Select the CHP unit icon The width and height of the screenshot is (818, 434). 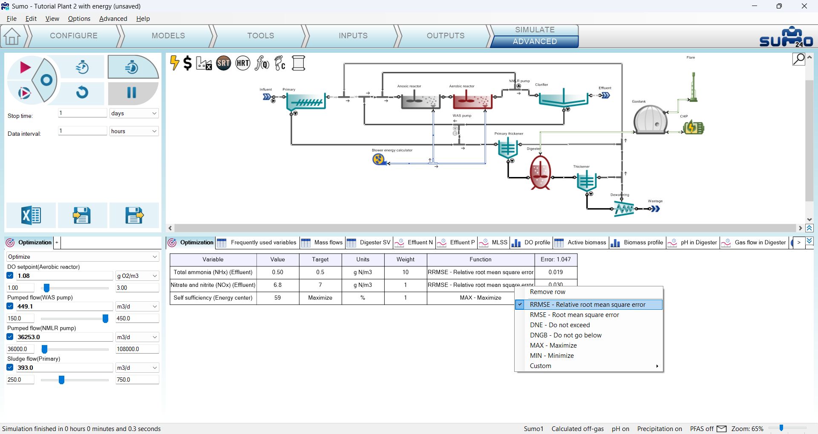(694, 127)
